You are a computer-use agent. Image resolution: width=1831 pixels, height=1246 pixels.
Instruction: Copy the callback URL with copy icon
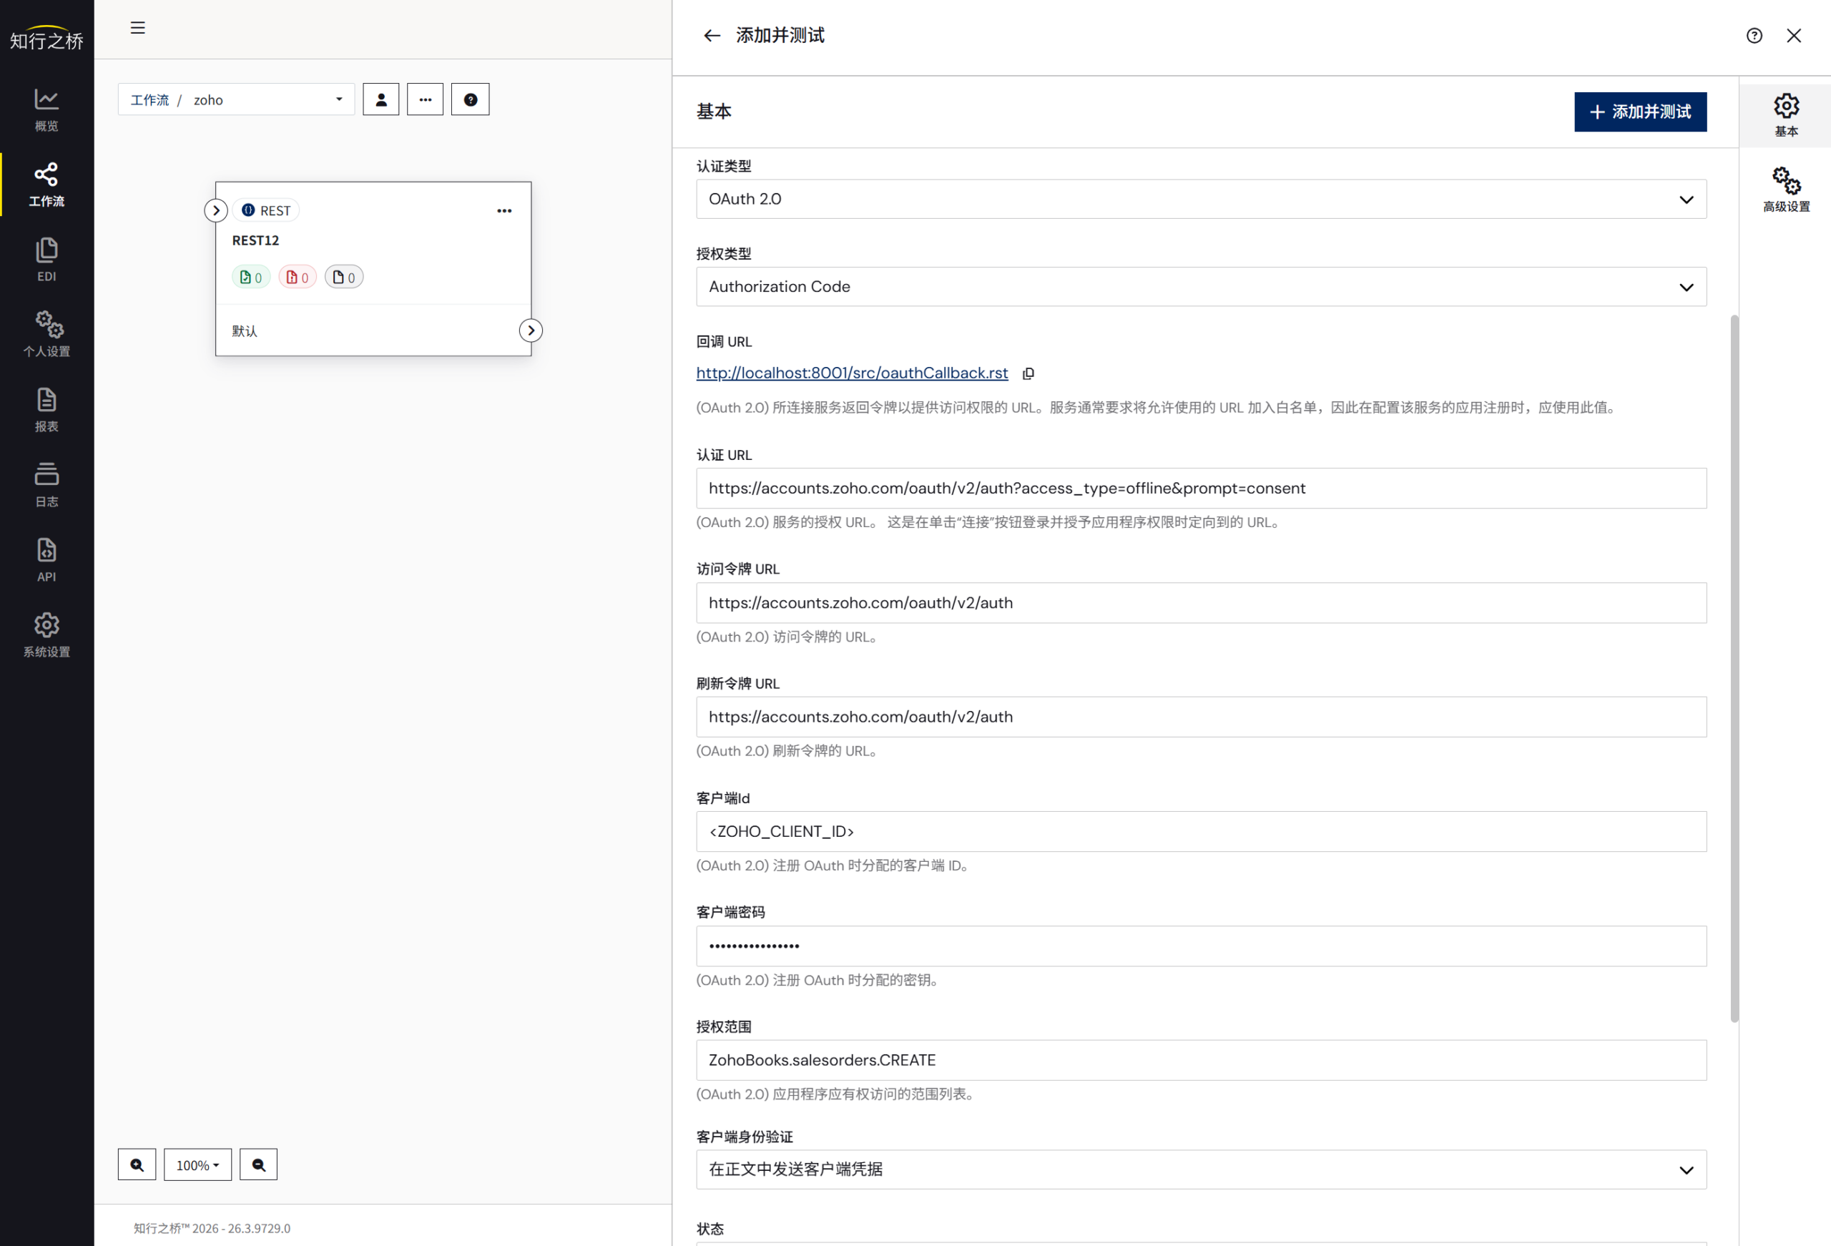[x=1029, y=373]
